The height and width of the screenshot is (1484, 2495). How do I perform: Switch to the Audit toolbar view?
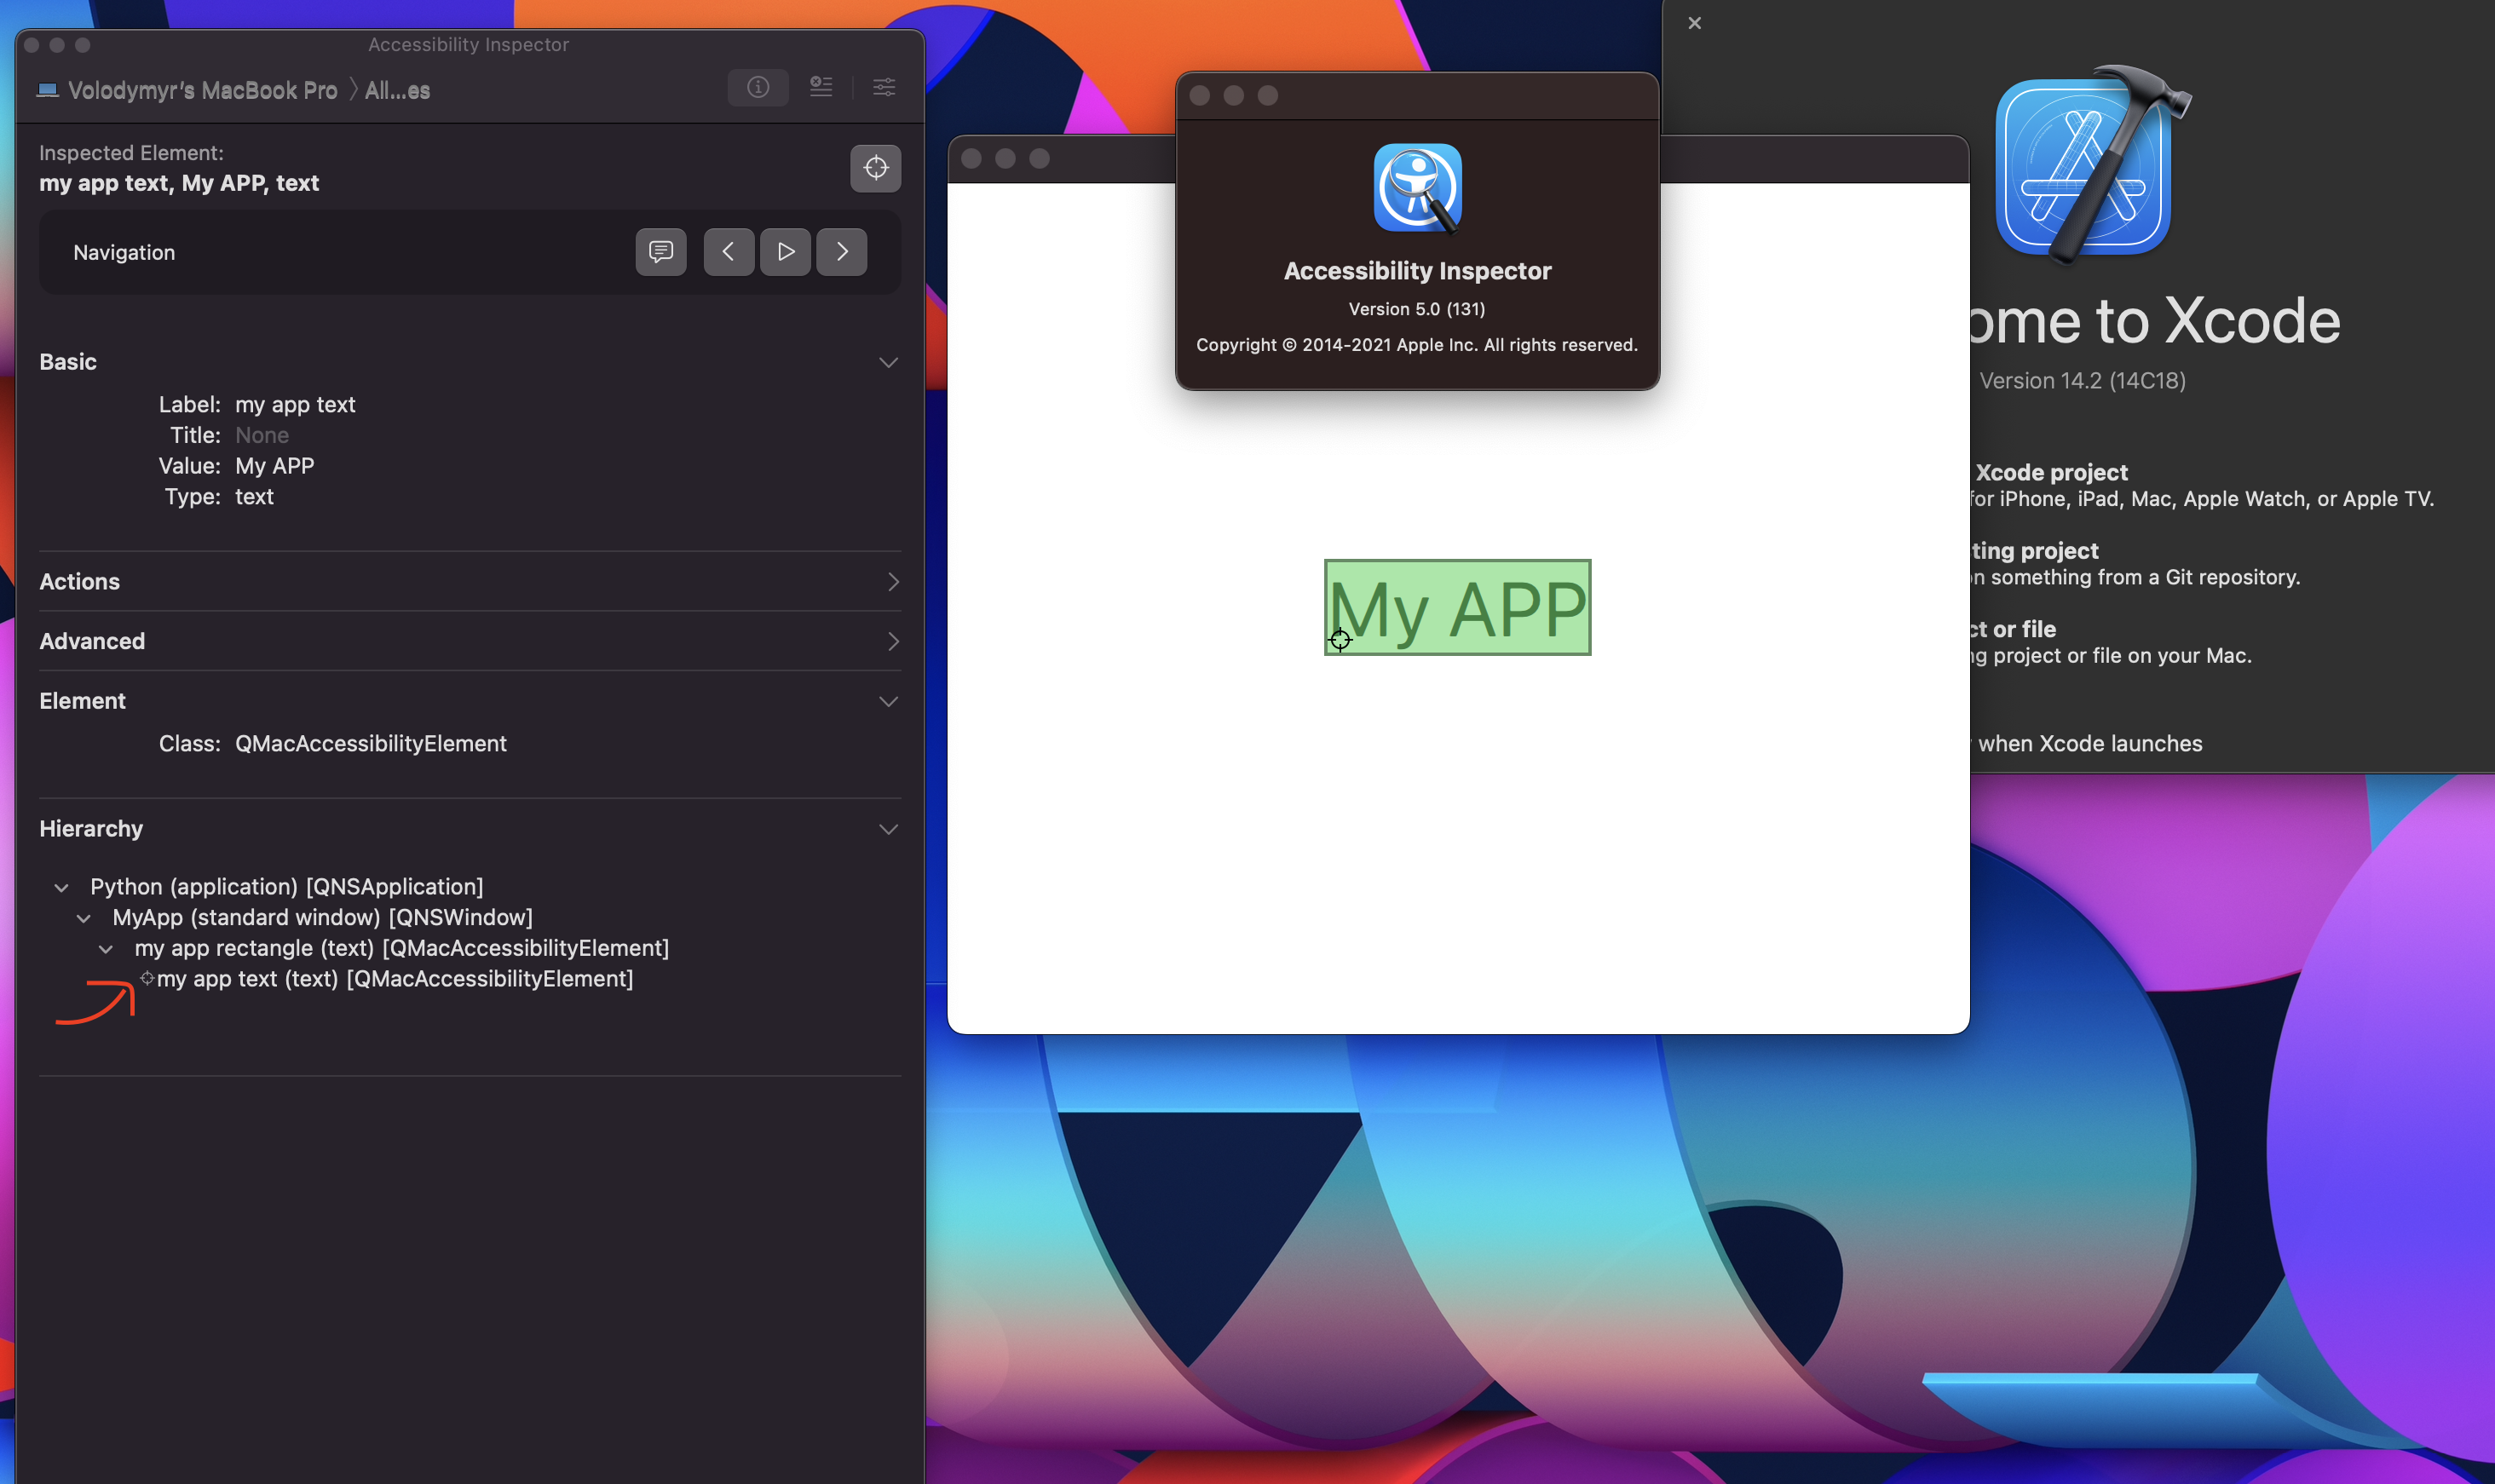point(821,88)
